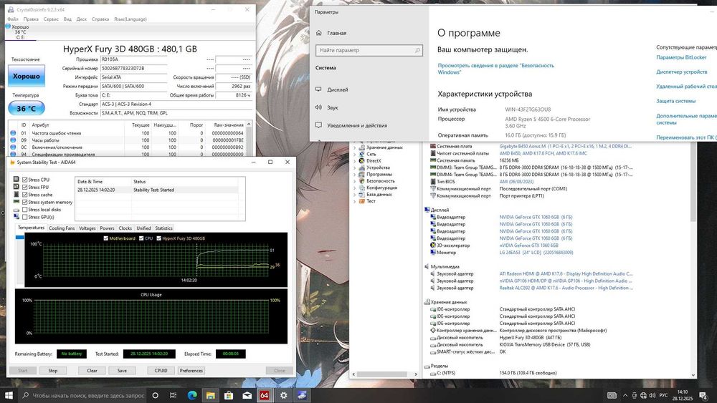Click the Найти параметр search field

tap(369, 50)
